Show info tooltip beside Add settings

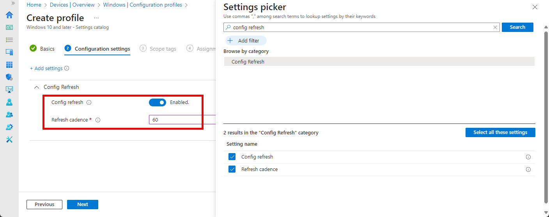67,68
